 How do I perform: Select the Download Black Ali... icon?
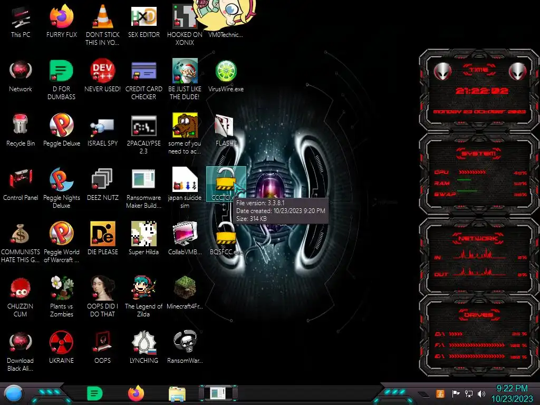click(21, 352)
